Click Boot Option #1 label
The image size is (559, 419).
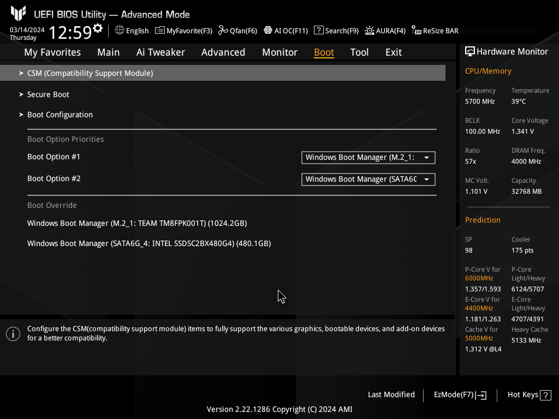click(x=54, y=157)
